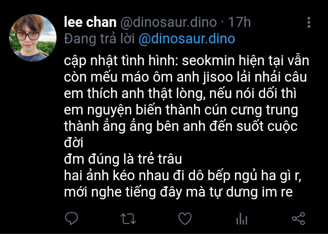The image size is (328, 234).
Task: Open lee chan's profile picture
Action: pos(33,38)
